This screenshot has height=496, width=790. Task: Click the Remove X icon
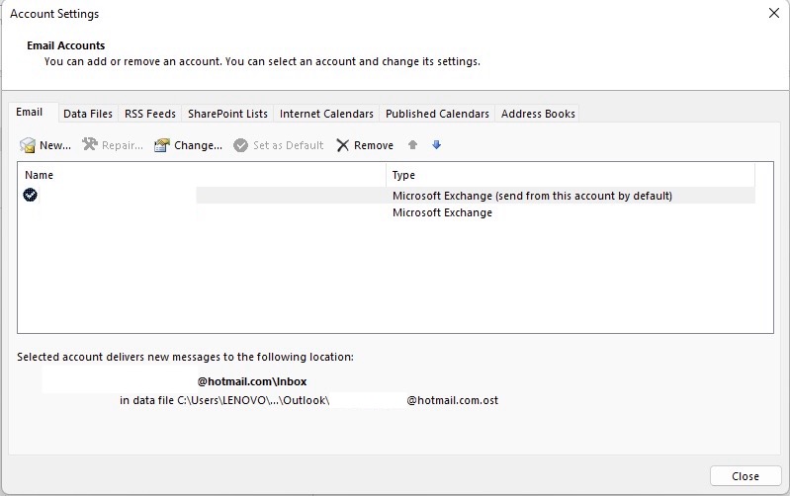(343, 145)
